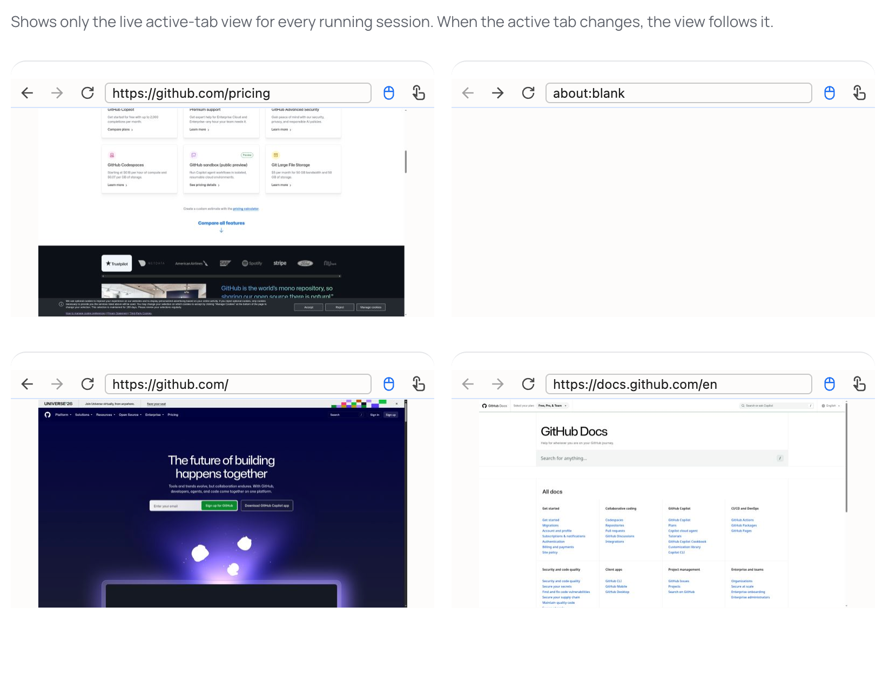This screenshot has width=889, height=674.
Task: Accept cookies on the pricing page
Action: (308, 307)
